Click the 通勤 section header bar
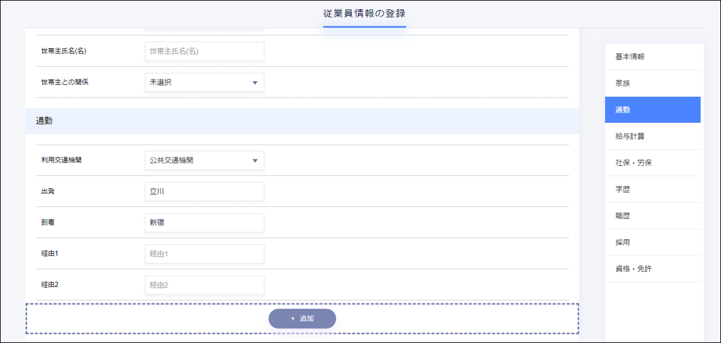This screenshot has height=343, width=721. coord(302,121)
